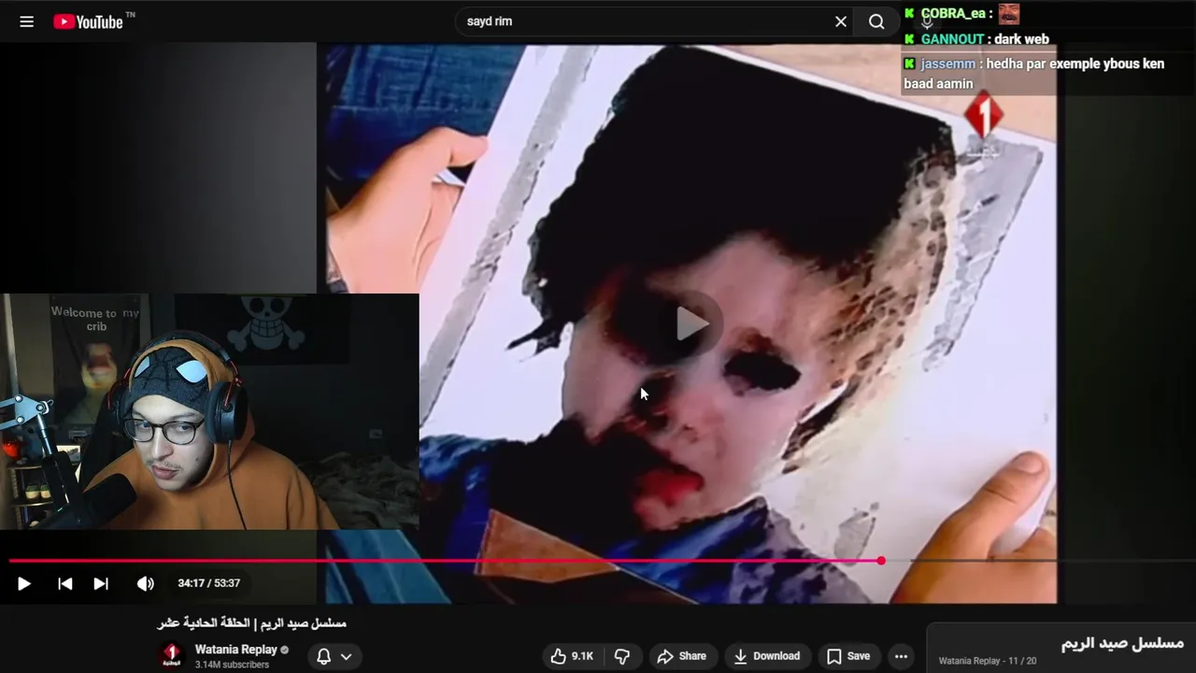This screenshot has width=1196, height=673.
Task: Click the streamer webcam overlay
Action: [209, 411]
